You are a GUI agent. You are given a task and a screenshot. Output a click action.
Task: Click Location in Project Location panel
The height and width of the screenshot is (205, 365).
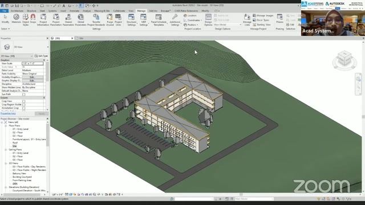coord(190,15)
